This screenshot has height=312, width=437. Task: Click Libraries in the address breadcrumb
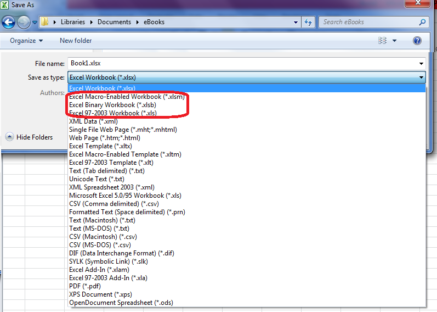73,22
